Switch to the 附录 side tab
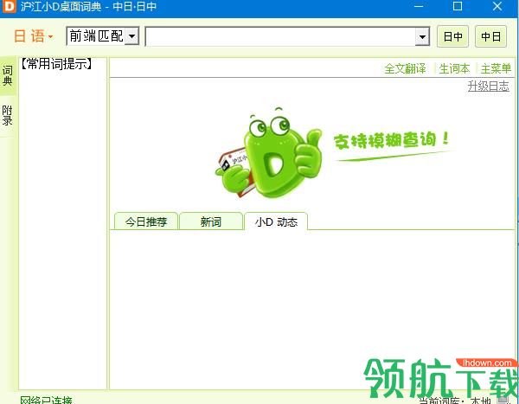Image resolution: width=519 pixels, height=404 pixels. 7,116
